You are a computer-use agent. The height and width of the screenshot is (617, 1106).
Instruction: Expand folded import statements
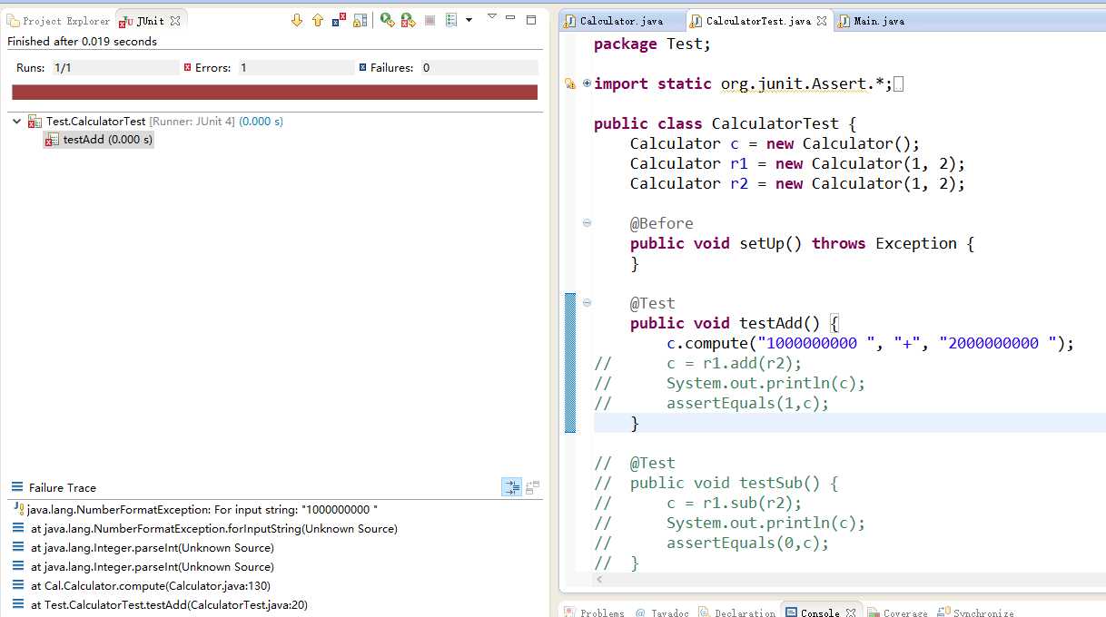pyautogui.click(x=587, y=83)
